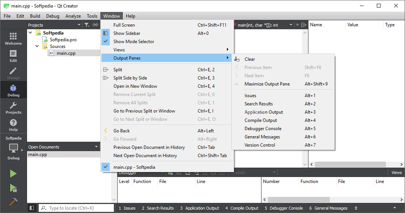Screen dimensions: 405x213
Task: Open Help mode in sidebar
Action: [x=13, y=125]
